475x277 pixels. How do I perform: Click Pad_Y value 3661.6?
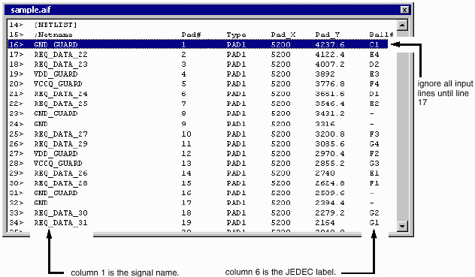[330, 94]
